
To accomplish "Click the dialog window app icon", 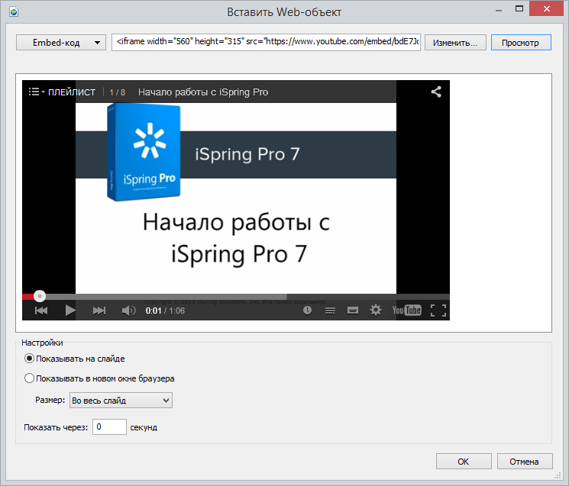I will click(14, 12).
